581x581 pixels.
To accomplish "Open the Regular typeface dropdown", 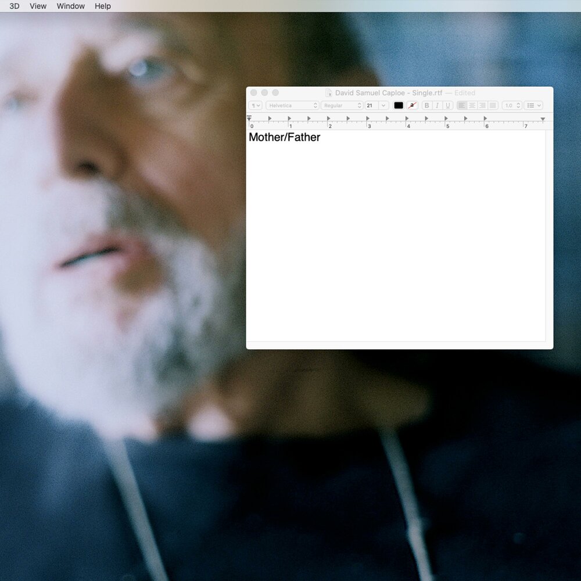I will tap(342, 106).
